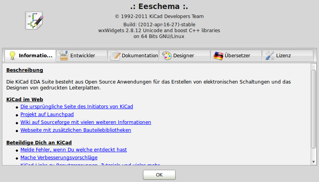Open the Dokumentation tab

pos(133,56)
